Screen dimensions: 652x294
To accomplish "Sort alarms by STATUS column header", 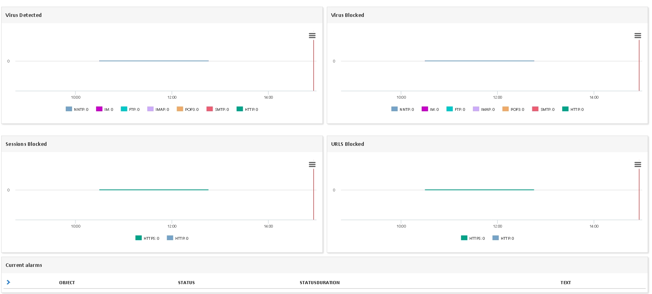I will pos(186,283).
